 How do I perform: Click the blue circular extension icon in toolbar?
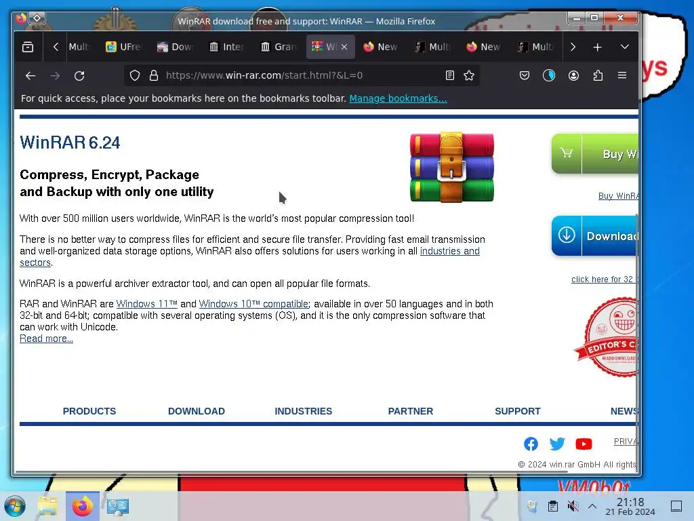tap(549, 76)
